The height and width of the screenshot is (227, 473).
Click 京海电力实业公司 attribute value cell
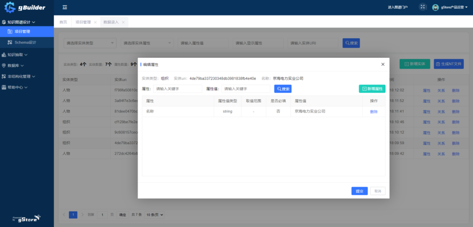[x=326, y=111]
